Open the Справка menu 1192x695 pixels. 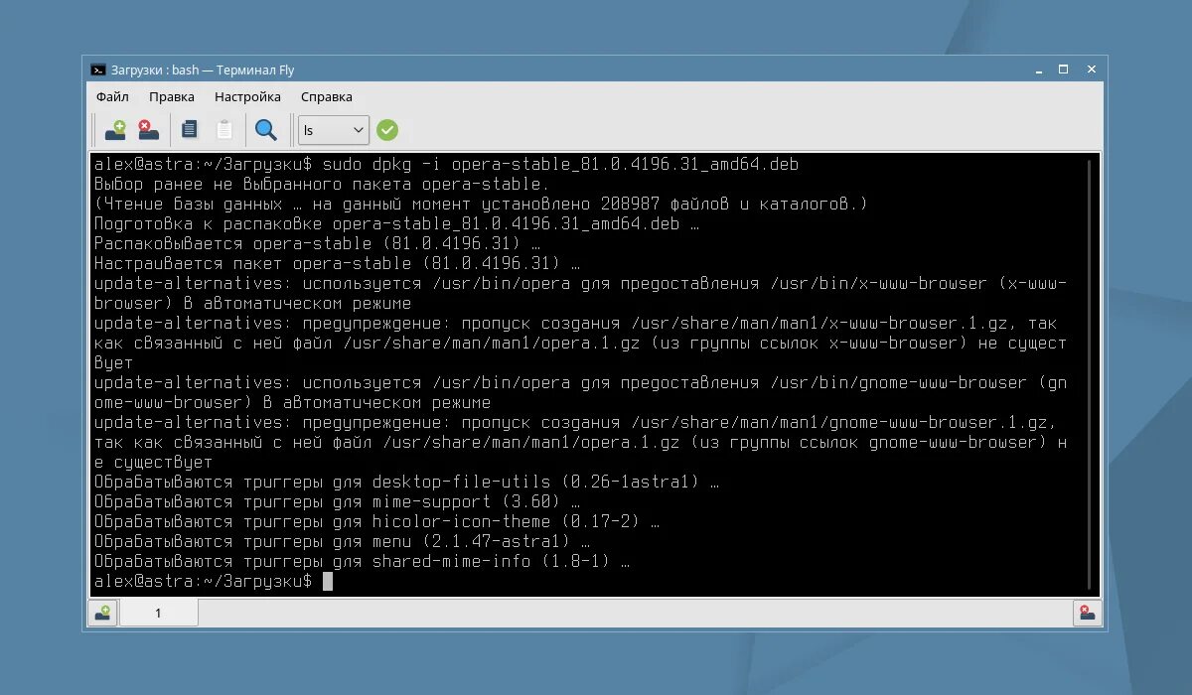point(326,96)
